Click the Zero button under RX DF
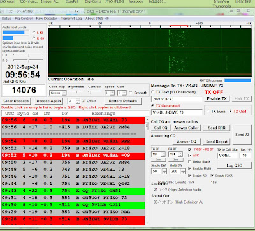Image resolution: width=255 pixels, height=231 pixels. pyautogui.click(x=175, y=160)
